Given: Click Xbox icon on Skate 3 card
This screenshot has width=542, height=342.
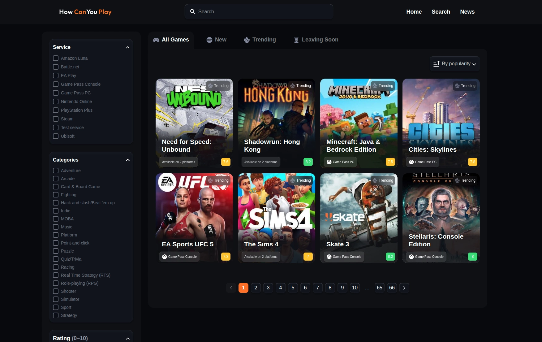Looking at the screenshot, I should click(329, 257).
